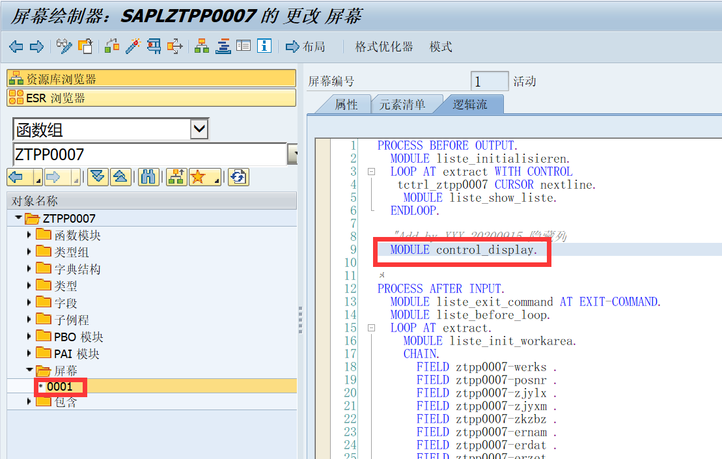Open the 函数组 object type dropdown
This screenshot has width=722, height=459.
pos(199,128)
